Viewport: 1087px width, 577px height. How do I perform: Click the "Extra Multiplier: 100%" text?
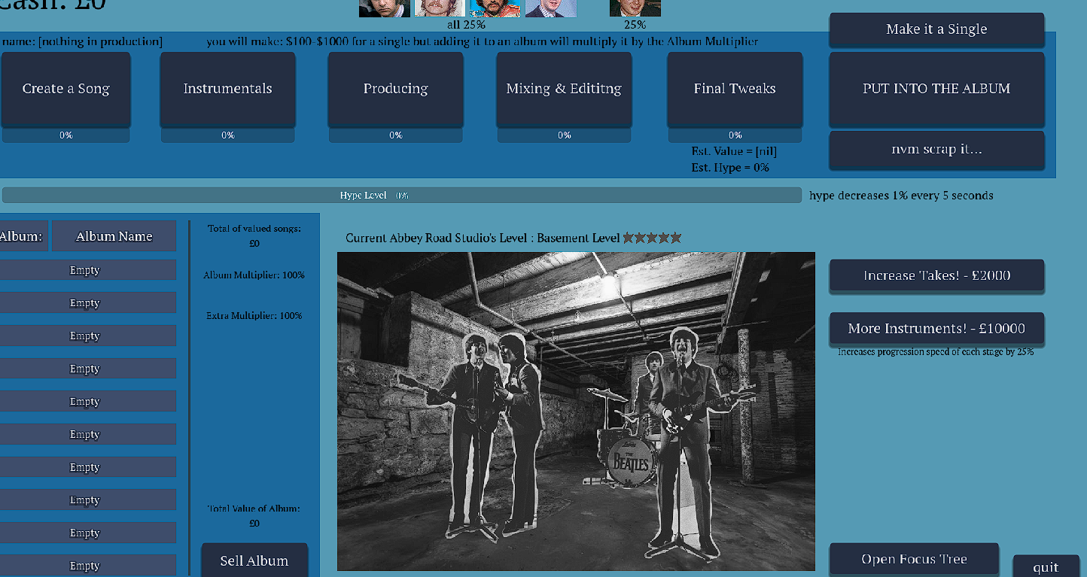click(254, 316)
